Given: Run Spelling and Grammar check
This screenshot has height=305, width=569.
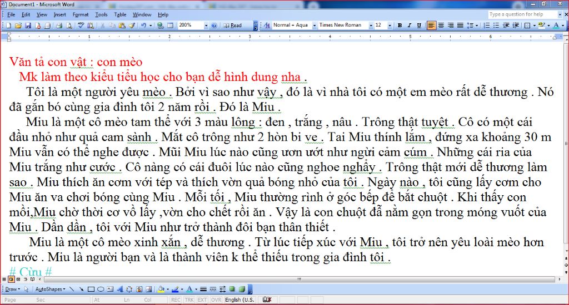Looking at the screenshot, I should (x=81, y=26).
